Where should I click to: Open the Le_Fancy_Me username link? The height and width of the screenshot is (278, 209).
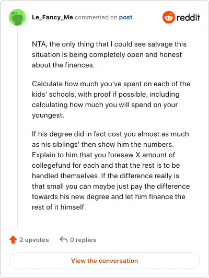(x=52, y=17)
